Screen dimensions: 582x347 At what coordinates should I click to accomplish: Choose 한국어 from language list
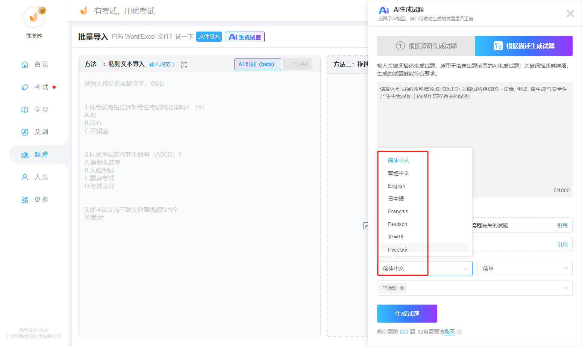(425, 237)
